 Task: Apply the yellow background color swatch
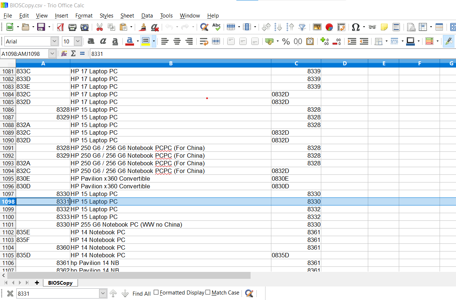pos(146,42)
